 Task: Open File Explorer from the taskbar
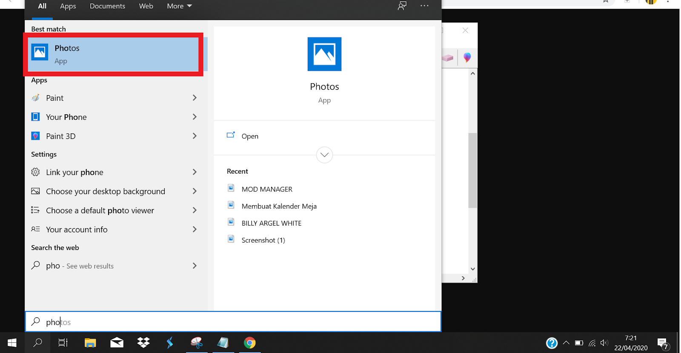90,342
